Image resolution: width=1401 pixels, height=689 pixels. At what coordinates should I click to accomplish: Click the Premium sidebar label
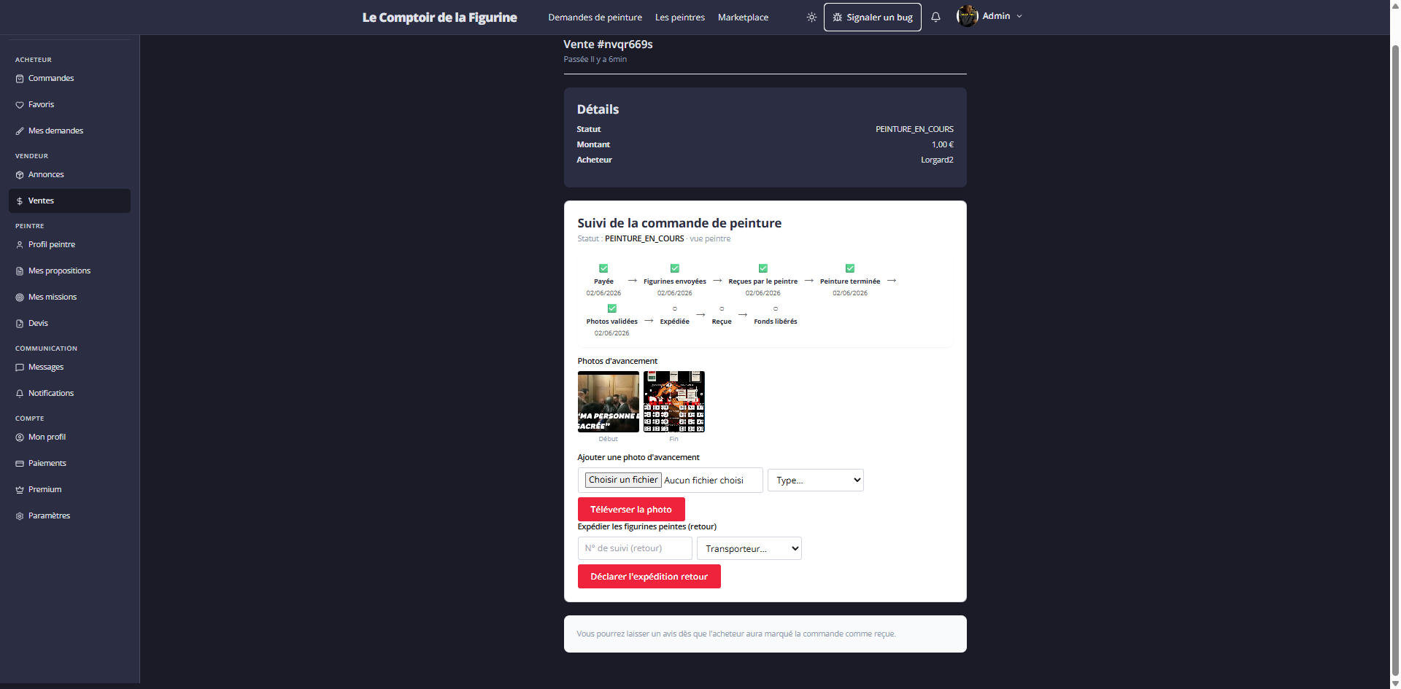pos(45,490)
